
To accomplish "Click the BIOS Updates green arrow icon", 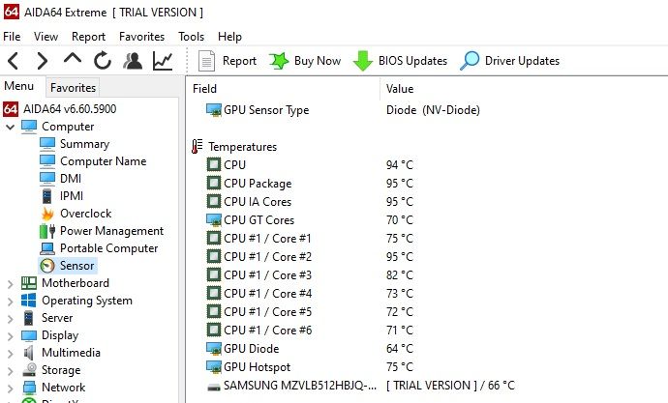I will [x=363, y=61].
